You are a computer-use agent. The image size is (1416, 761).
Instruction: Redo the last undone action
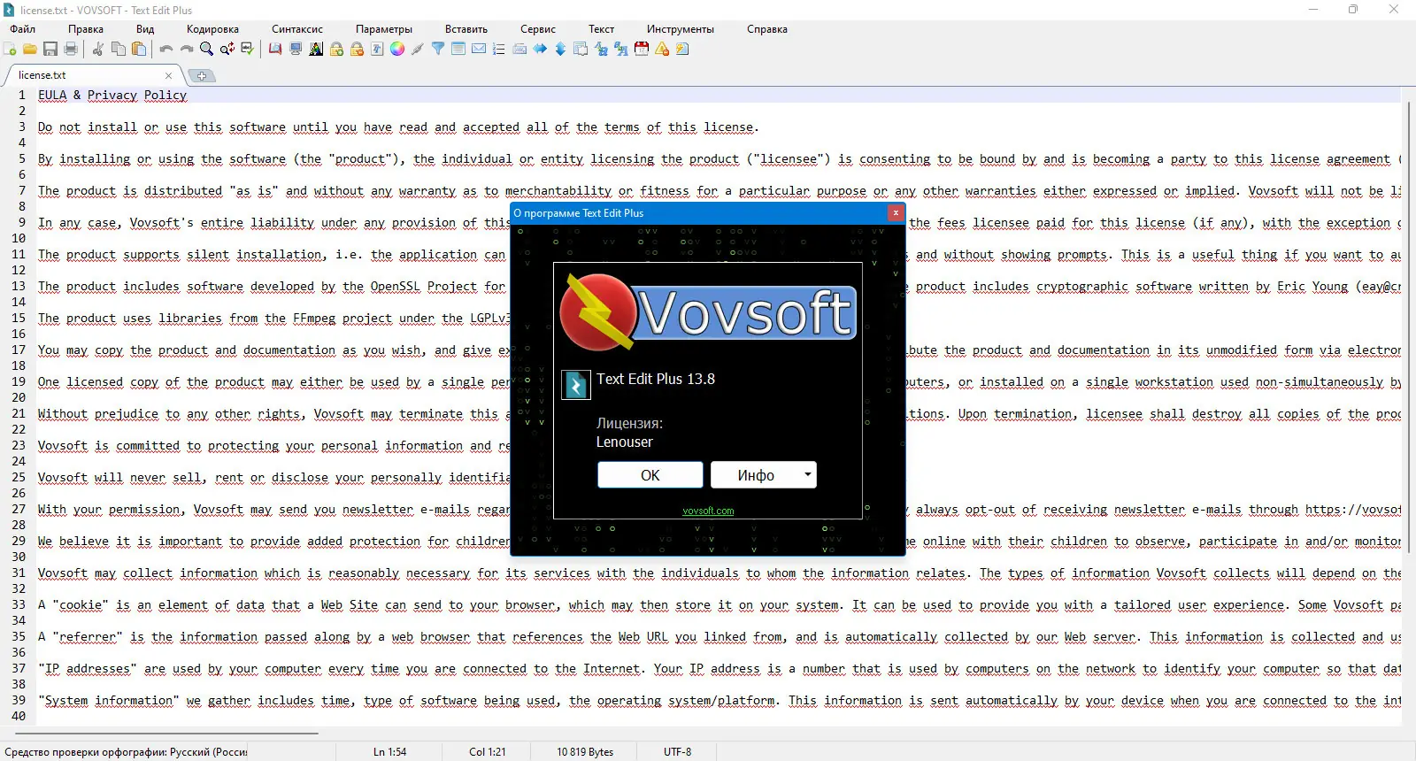187,50
